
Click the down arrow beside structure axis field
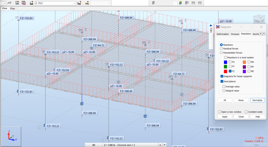click(164, 145)
